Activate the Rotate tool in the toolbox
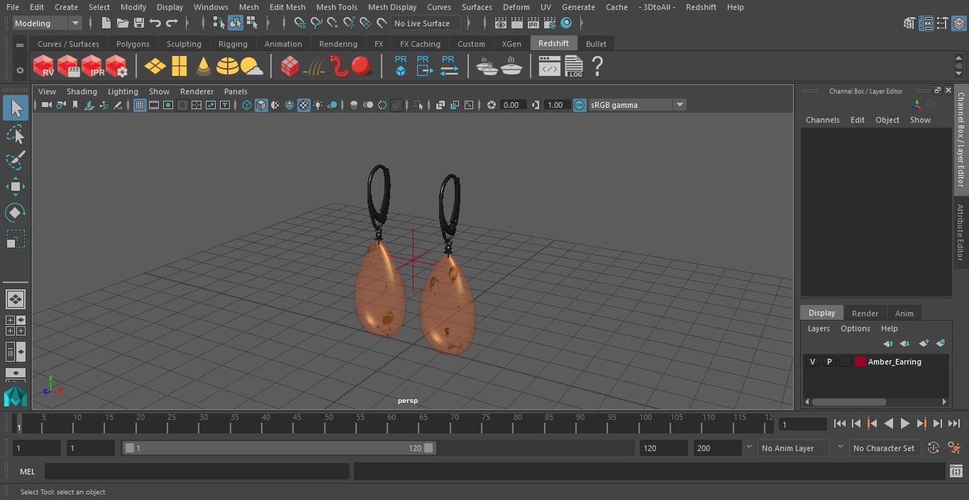This screenshot has width=969, height=500. click(15, 212)
